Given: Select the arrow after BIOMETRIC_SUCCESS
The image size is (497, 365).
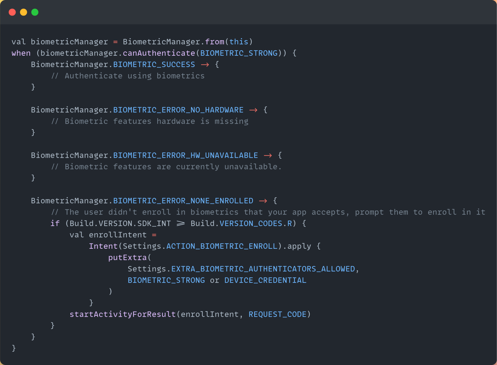Looking at the screenshot, I should click(205, 64).
